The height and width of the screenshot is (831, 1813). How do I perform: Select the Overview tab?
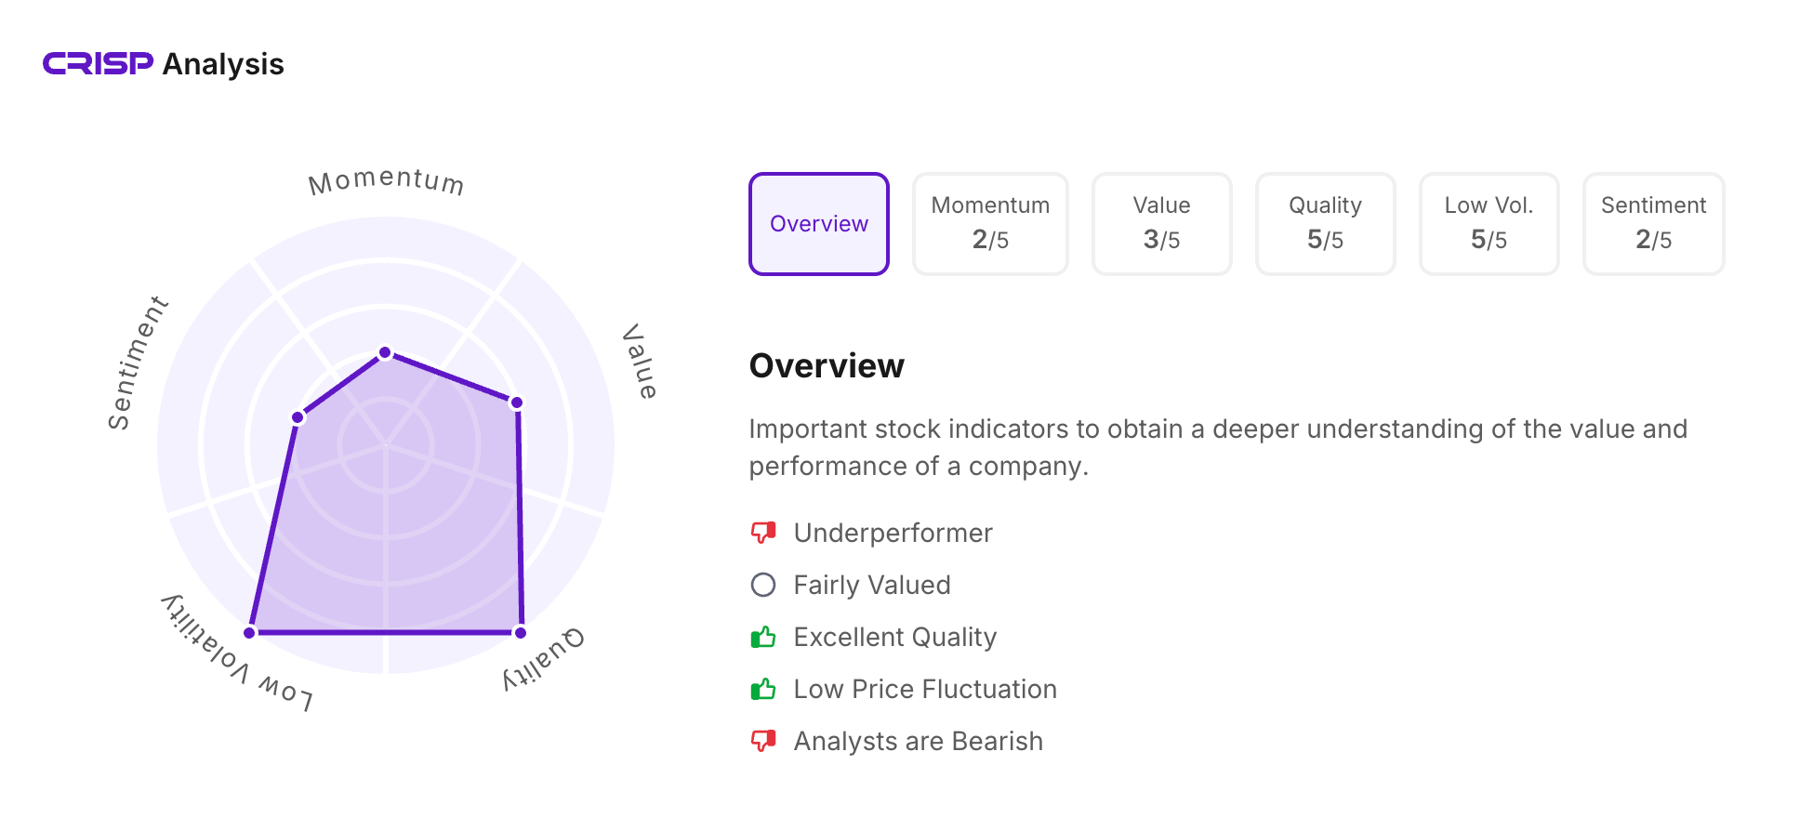pyautogui.click(x=819, y=224)
